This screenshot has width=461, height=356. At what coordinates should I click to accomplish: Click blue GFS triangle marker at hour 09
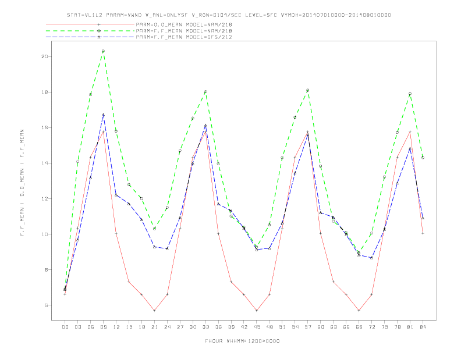(x=103, y=115)
